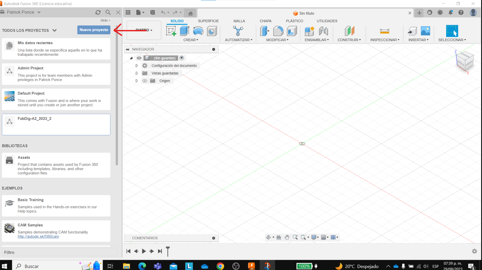The width and height of the screenshot is (482, 270).
Task: Select the Shell tool
Action: [292, 31]
